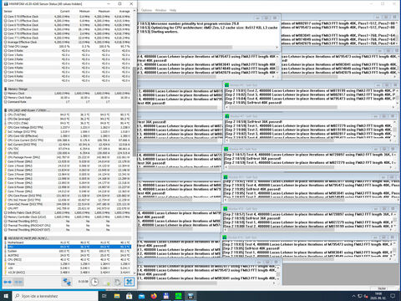Select the CPU PPT row
Screen dimensions: 401x301
click(x=67, y=208)
